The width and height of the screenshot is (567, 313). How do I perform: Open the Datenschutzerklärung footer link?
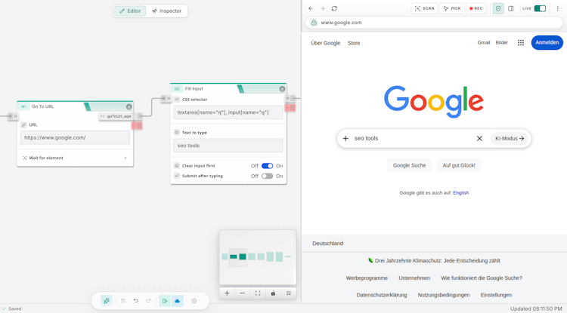tap(382, 295)
